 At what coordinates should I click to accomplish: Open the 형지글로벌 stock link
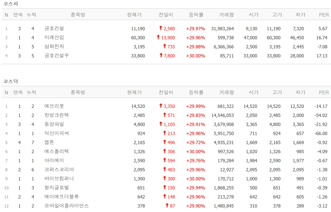(x=57, y=187)
